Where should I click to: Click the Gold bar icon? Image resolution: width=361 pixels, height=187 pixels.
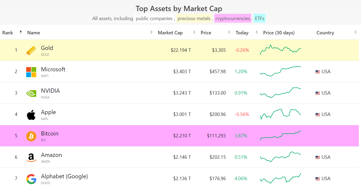(31, 50)
